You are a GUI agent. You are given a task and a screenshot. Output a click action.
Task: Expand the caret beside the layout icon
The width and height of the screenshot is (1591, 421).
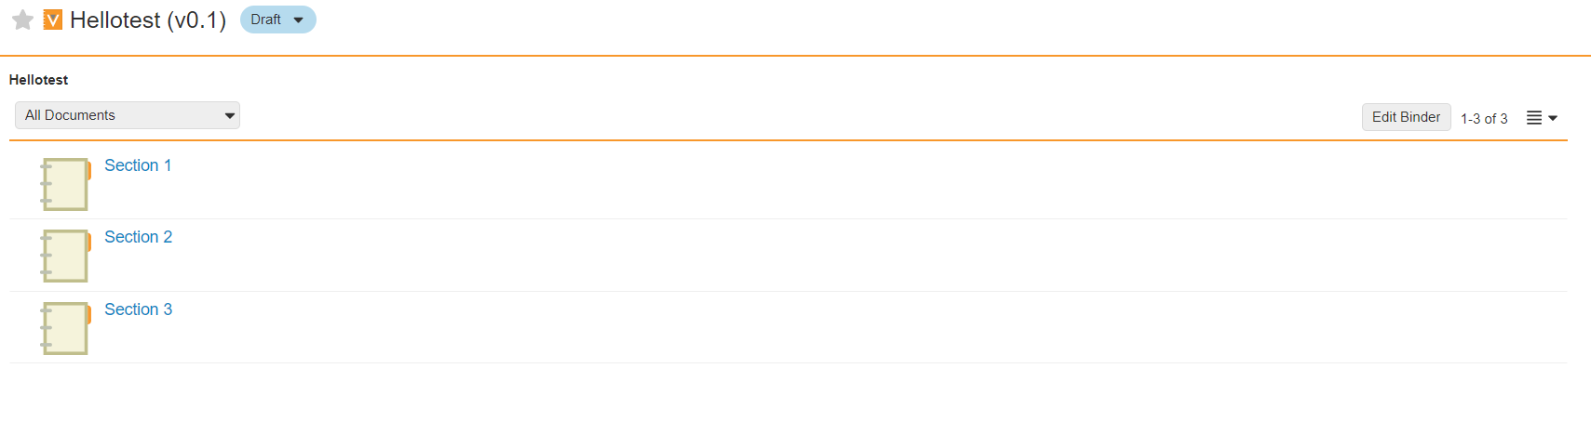[x=1553, y=118]
